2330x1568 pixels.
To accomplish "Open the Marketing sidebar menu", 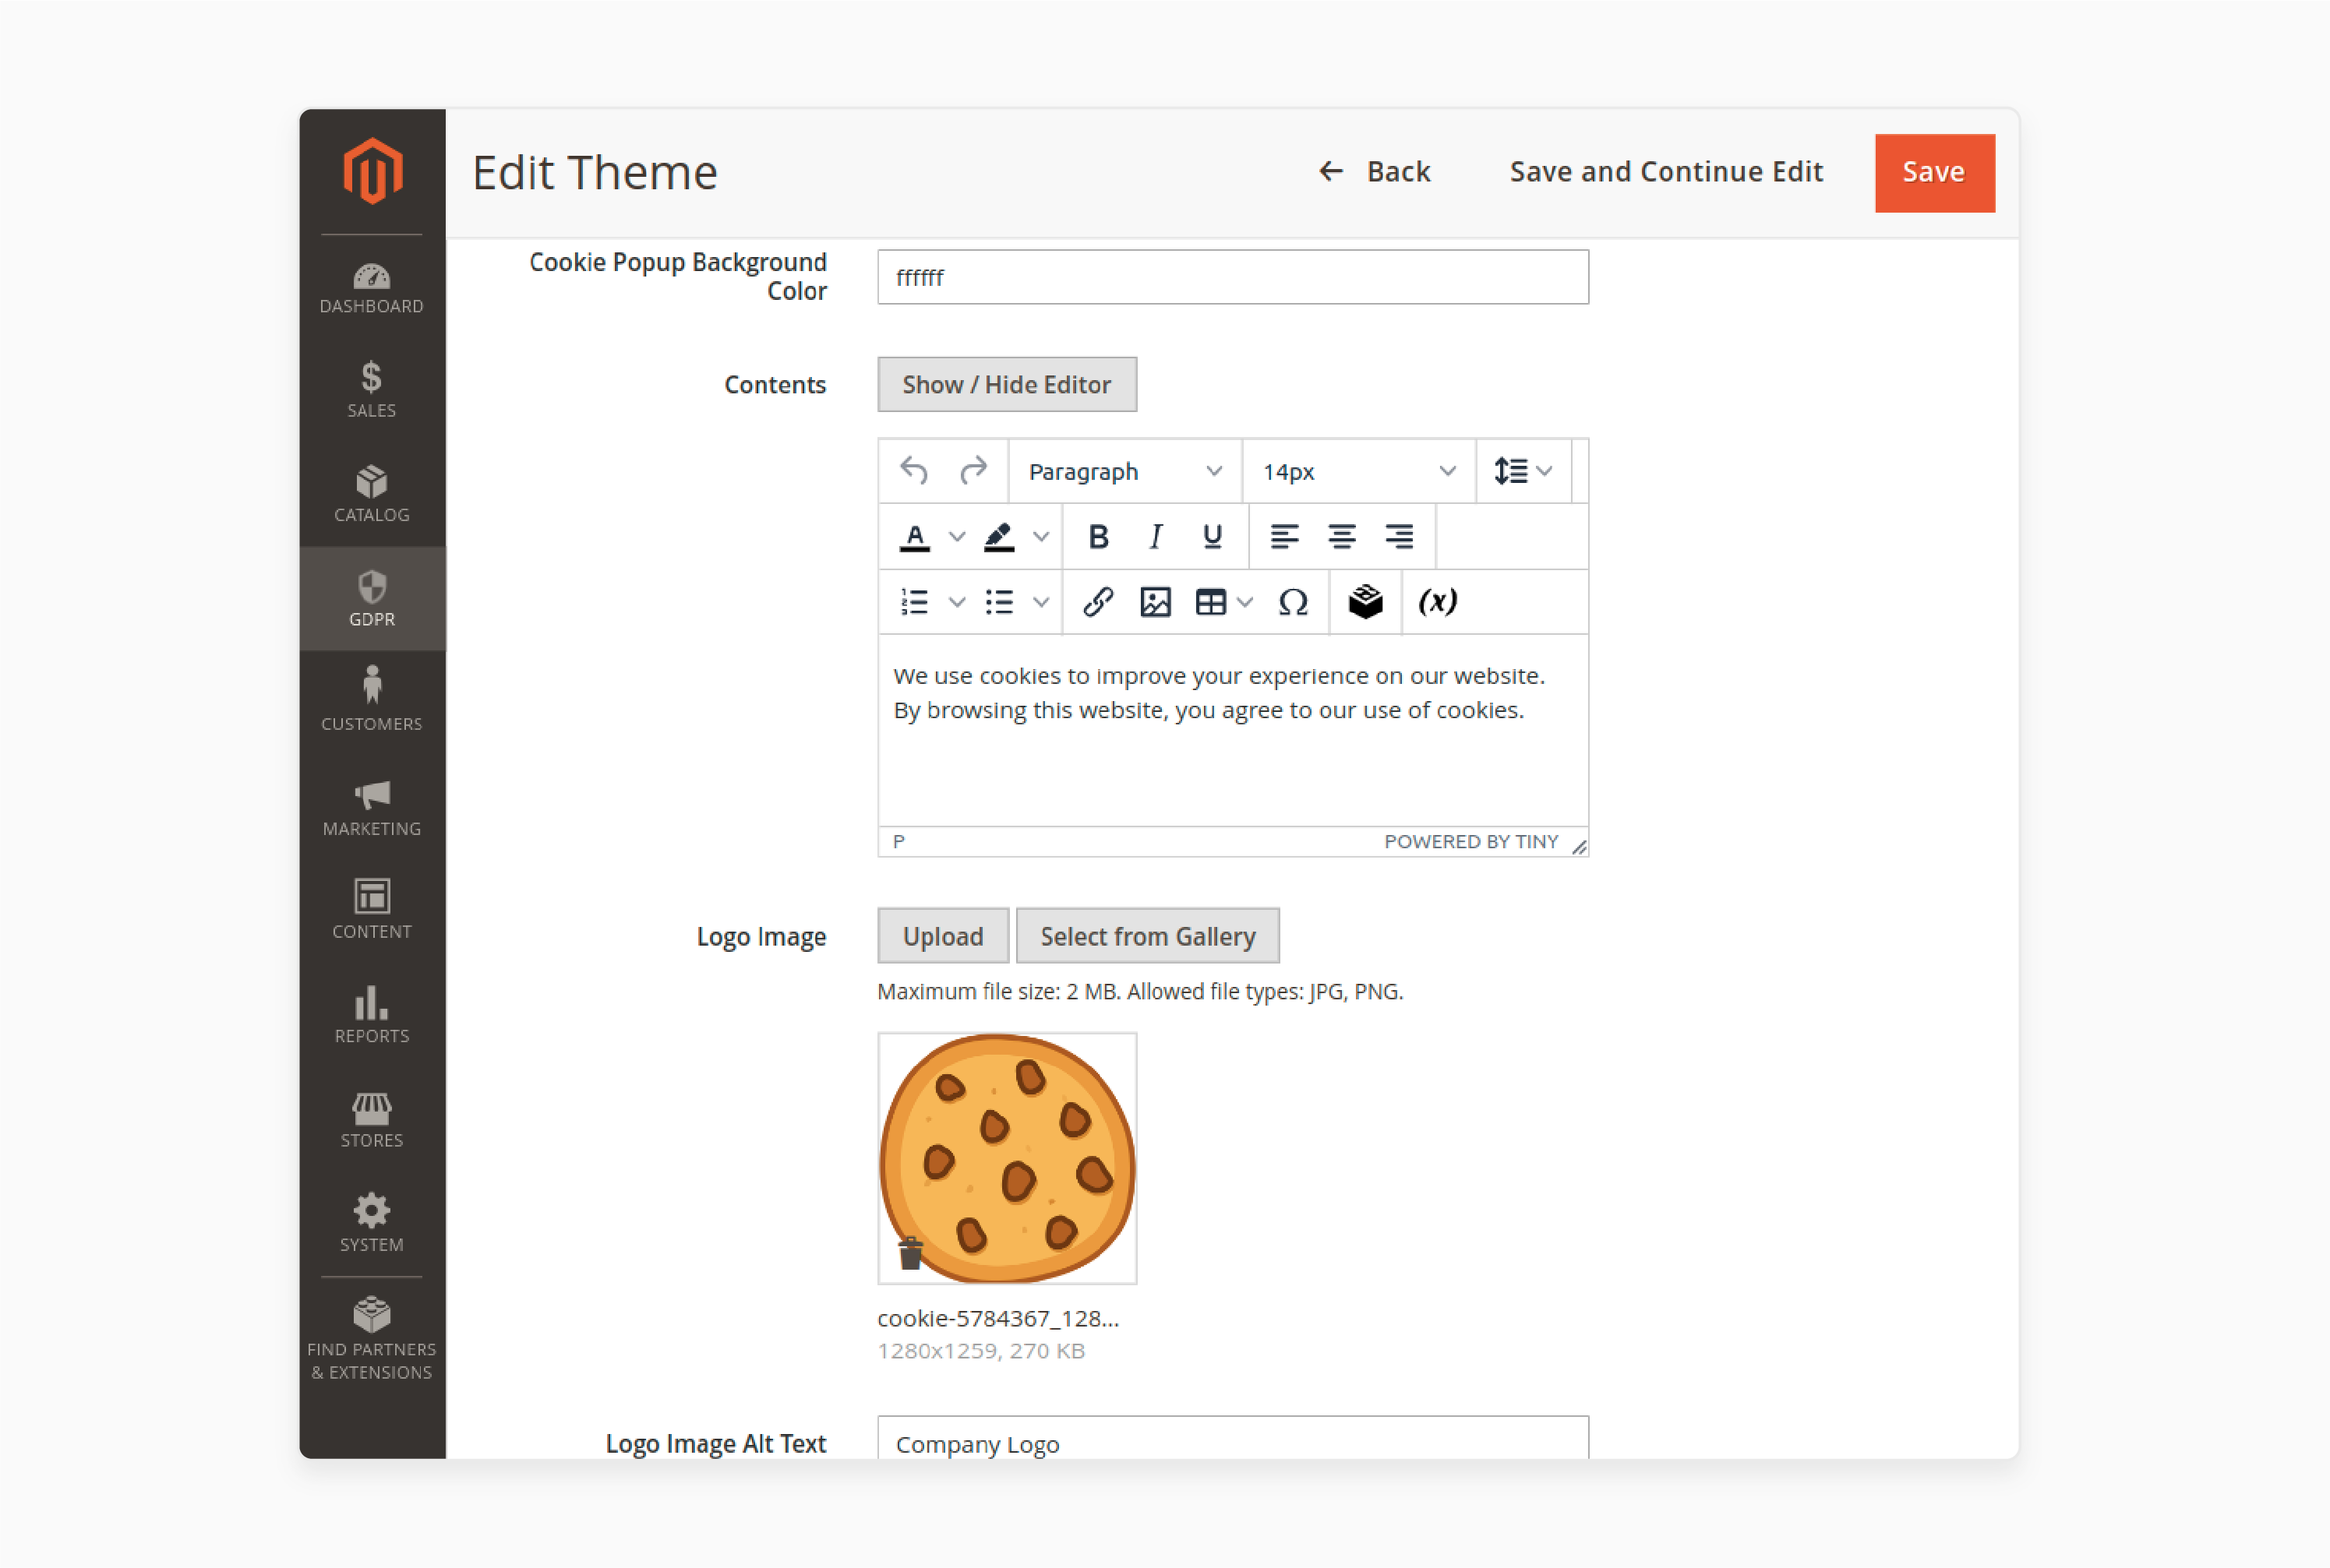I will click(x=372, y=808).
